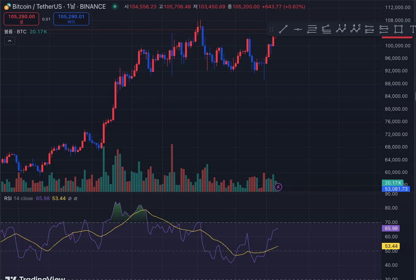Select the trend line drawing tool
Viewport: 416px width, 280px height.
[x=283, y=29]
